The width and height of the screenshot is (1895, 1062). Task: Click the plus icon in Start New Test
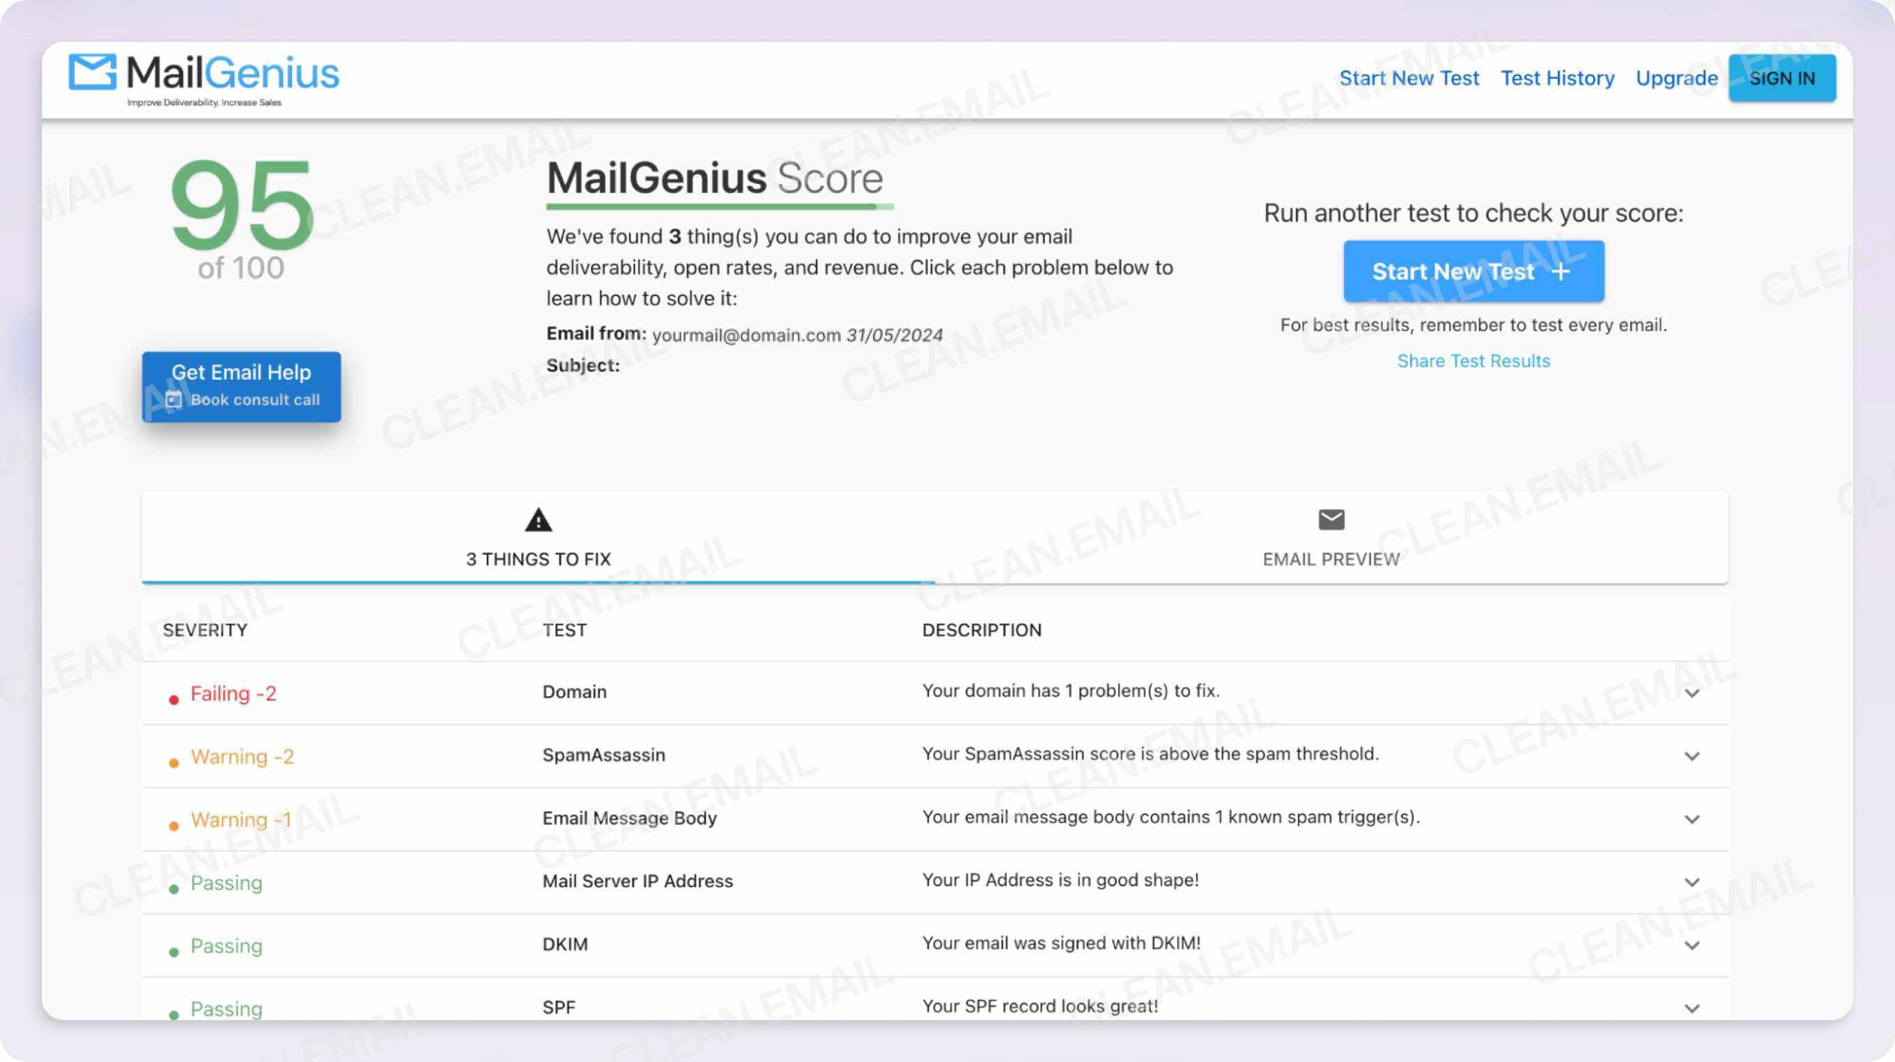1561,271
